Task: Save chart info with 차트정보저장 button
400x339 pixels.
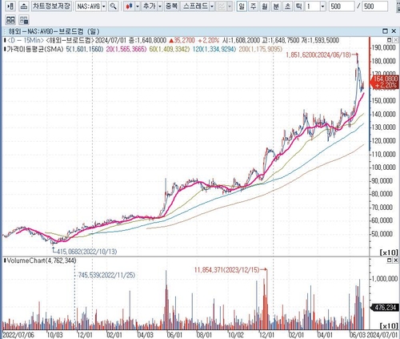Action: click(x=51, y=6)
